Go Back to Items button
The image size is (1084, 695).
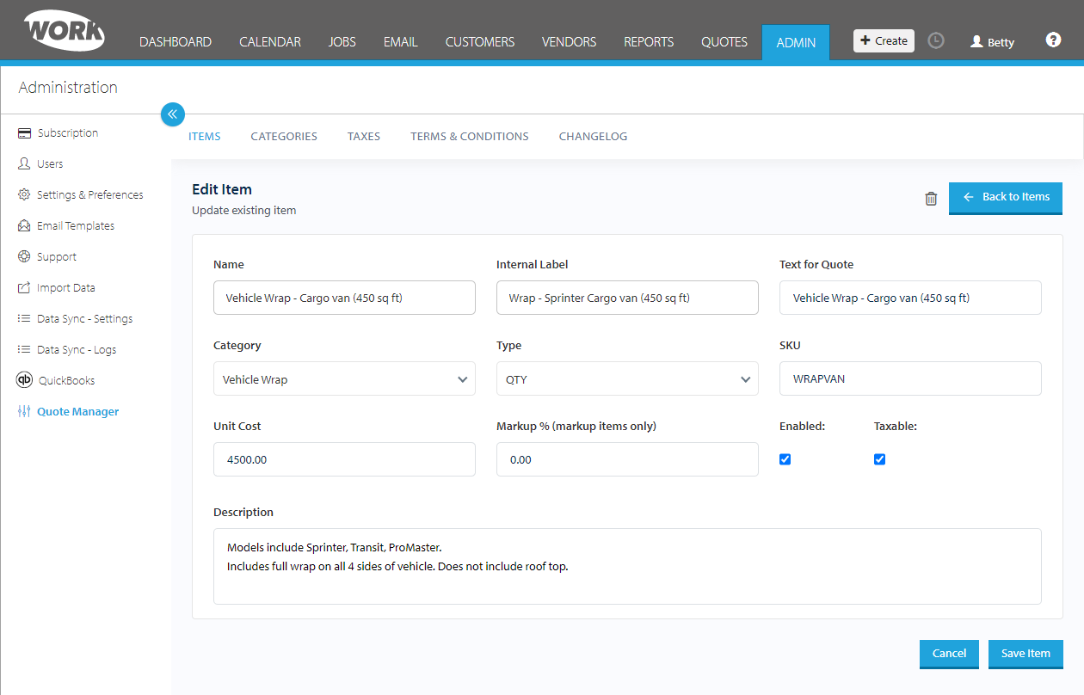tap(1006, 197)
